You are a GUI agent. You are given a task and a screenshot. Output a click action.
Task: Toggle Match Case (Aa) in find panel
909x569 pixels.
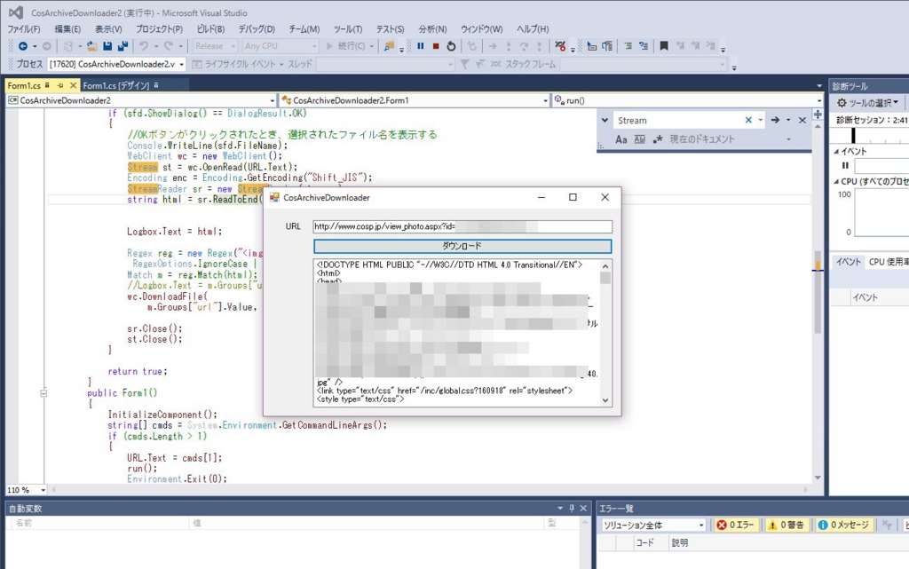point(620,139)
